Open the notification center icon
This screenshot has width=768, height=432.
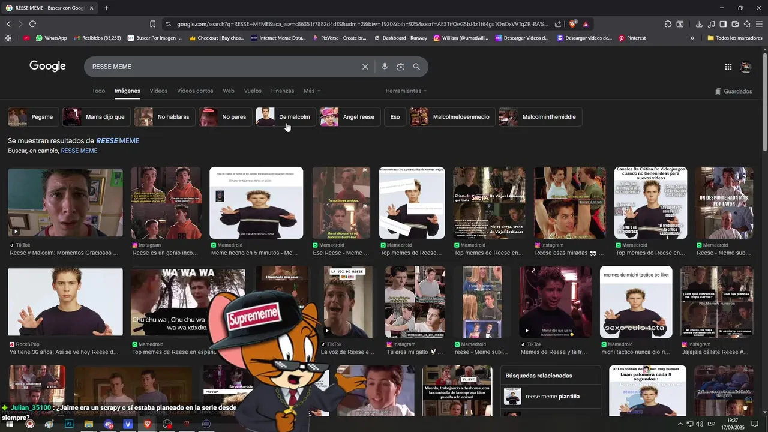tap(755, 424)
